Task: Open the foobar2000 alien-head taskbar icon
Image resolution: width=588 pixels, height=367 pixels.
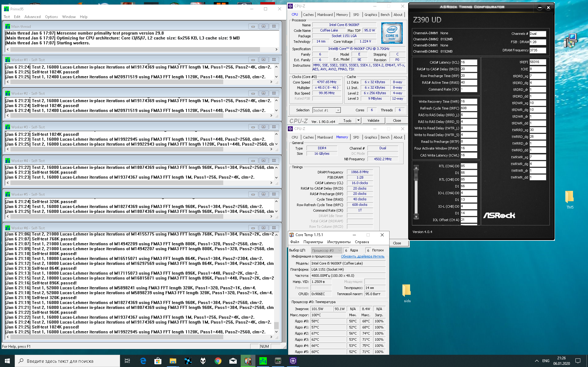Action: click(203, 361)
